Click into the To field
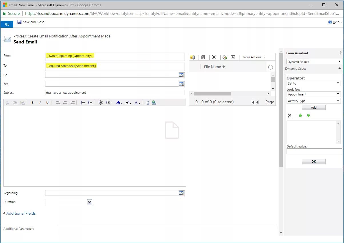344x243 pixels. (115, 67)
